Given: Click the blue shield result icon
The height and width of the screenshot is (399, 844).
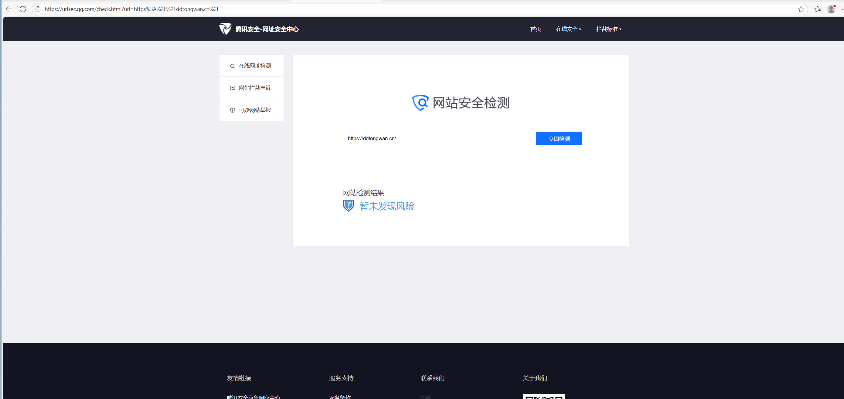Looking at the screenshot, I should tap(348, 205).
